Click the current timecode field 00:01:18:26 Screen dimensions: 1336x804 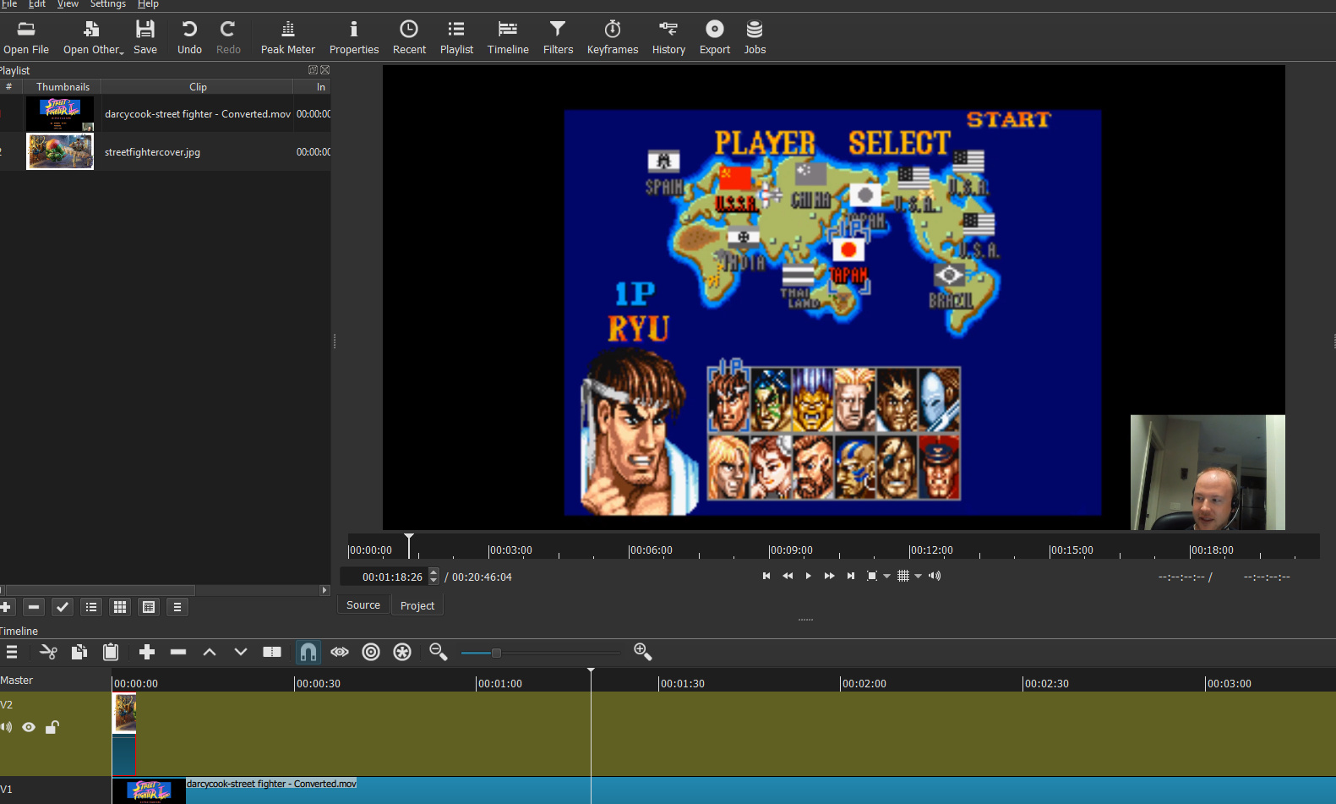tap(384, 577)
